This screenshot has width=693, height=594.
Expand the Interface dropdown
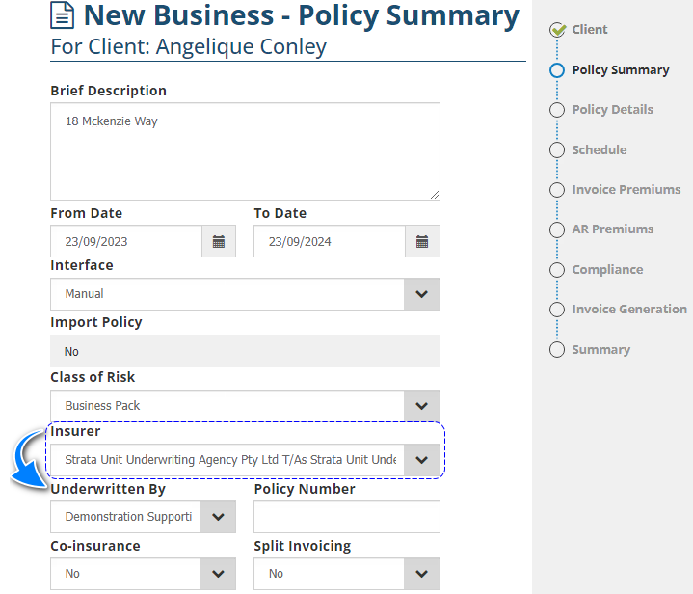[421, 294]
